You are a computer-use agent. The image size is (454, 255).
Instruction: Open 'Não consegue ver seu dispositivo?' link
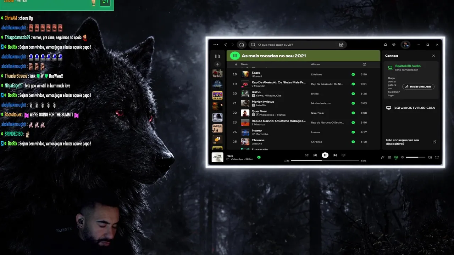[403, 142]
